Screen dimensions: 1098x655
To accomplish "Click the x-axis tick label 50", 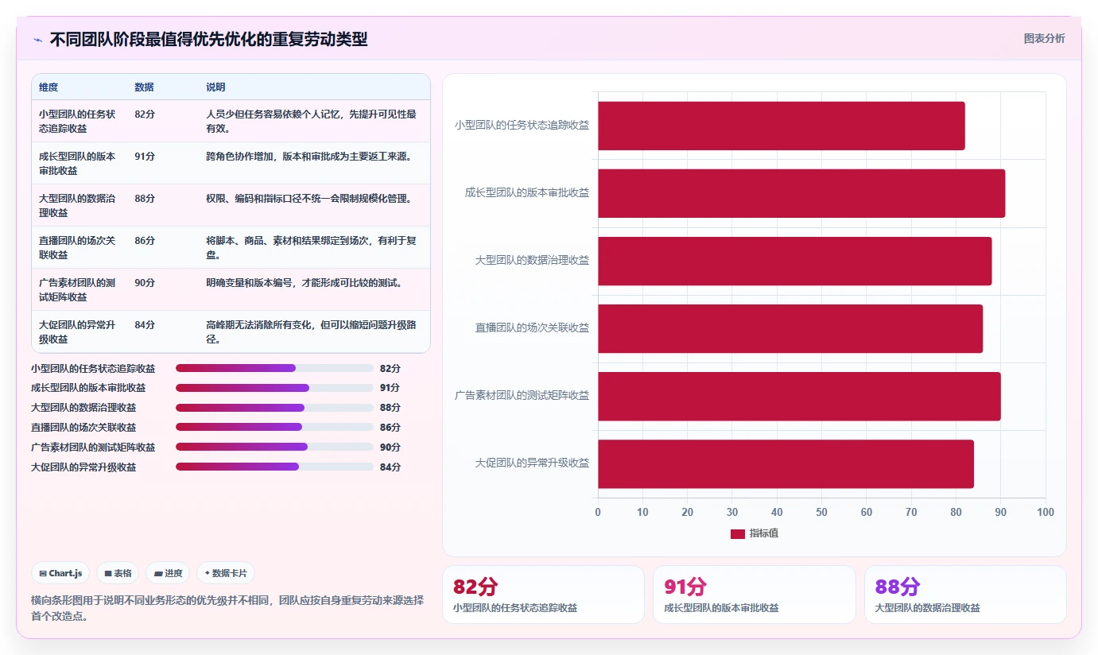I will pos(821,512).
